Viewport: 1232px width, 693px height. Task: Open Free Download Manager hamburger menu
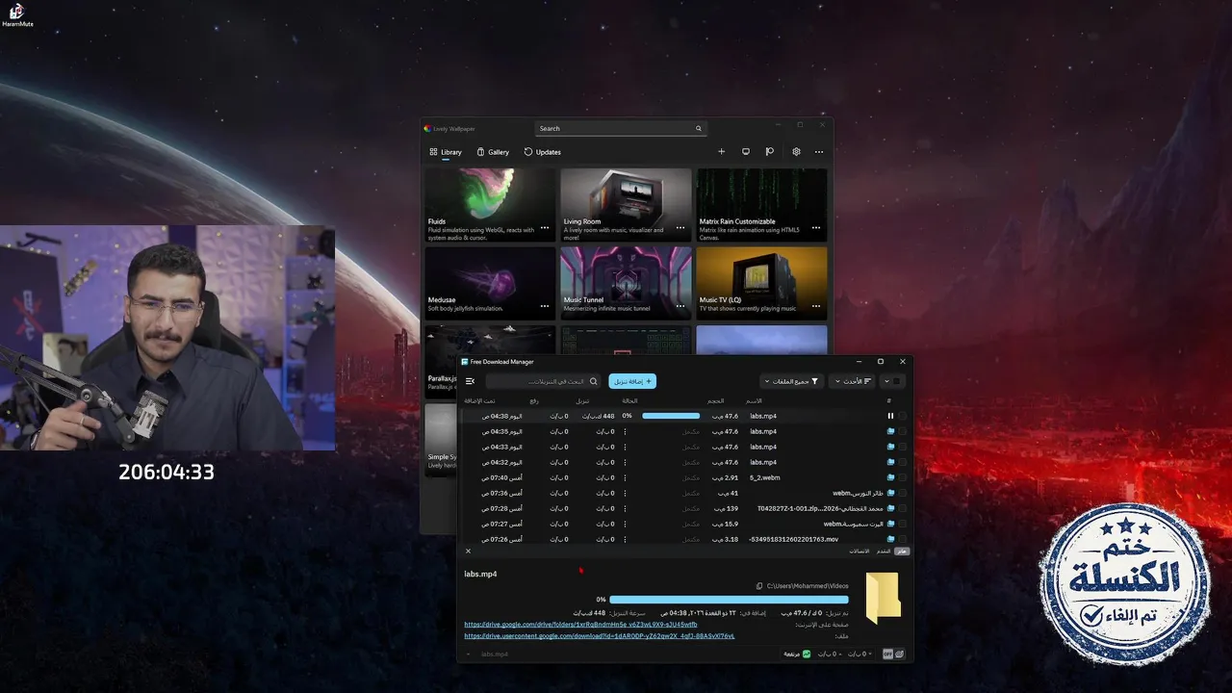pyautogui.click(x=470, y=381)
